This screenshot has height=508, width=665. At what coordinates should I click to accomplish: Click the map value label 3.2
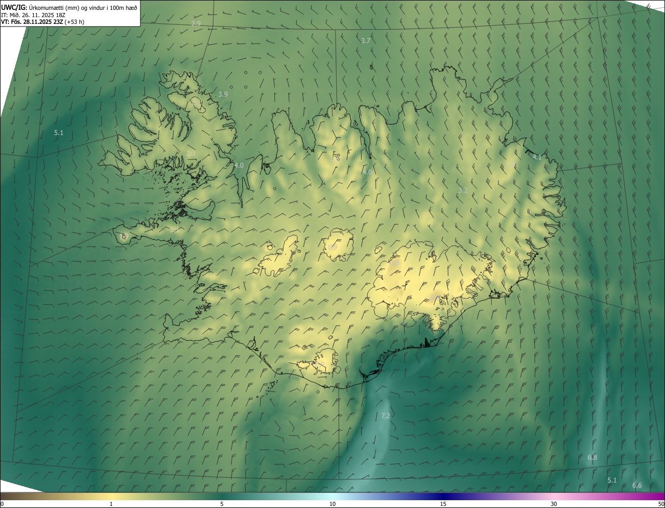click(463, 190)
